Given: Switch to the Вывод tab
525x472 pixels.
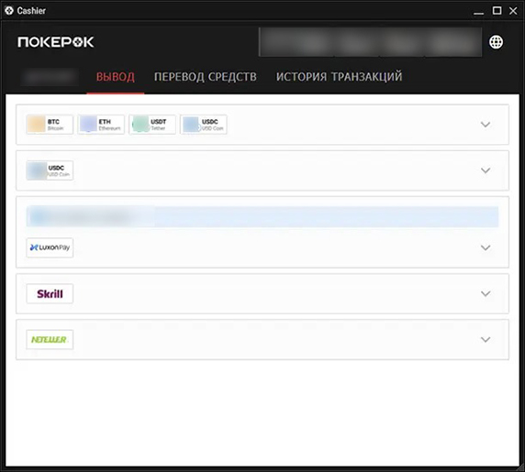Looking at the screenshot, I should pyautogui.click(x=116, y=77).
